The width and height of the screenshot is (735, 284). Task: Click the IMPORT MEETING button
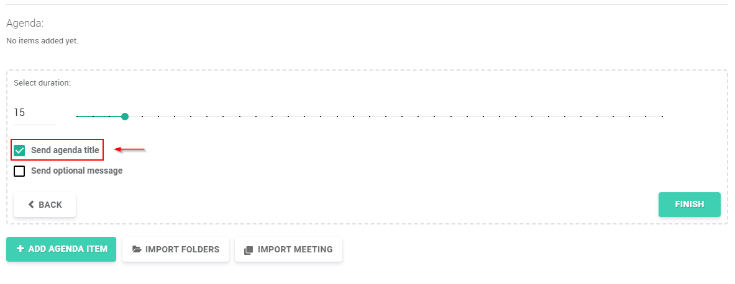[288, 249]
